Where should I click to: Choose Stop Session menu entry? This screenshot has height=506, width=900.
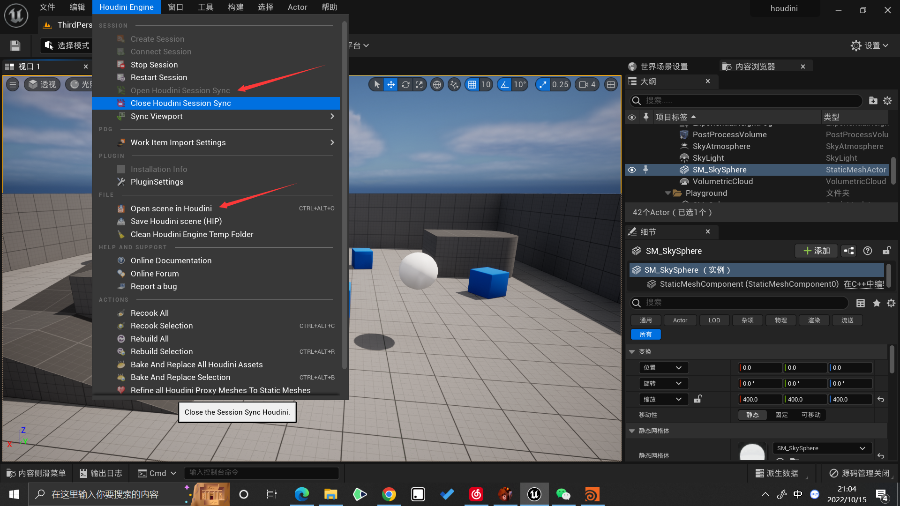click(216, 65)
